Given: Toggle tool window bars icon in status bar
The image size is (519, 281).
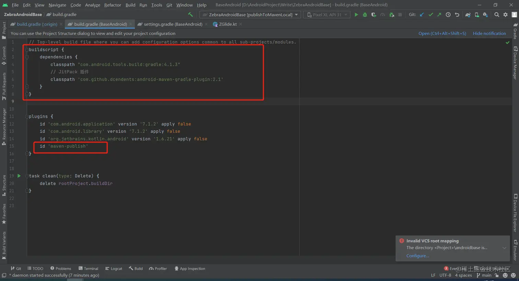Looking at the screenshot, I should point(4,275).
